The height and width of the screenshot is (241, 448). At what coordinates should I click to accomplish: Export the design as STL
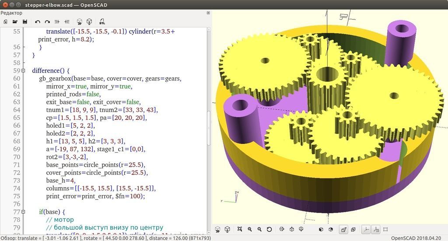pos(102,22)
